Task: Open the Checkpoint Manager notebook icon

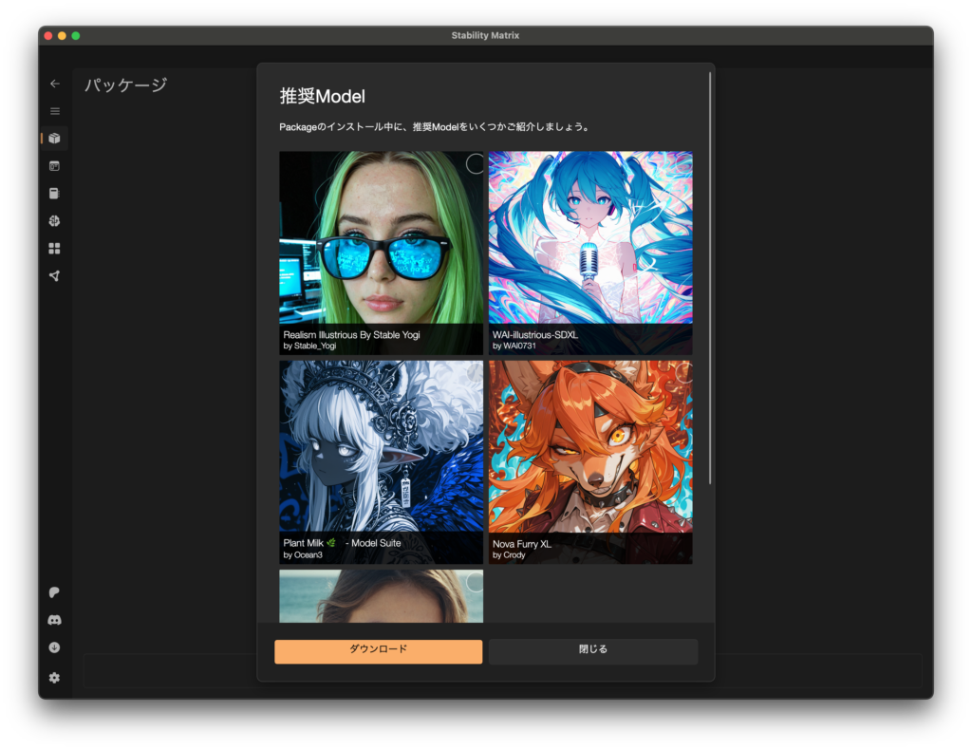Action: (54, 194)
